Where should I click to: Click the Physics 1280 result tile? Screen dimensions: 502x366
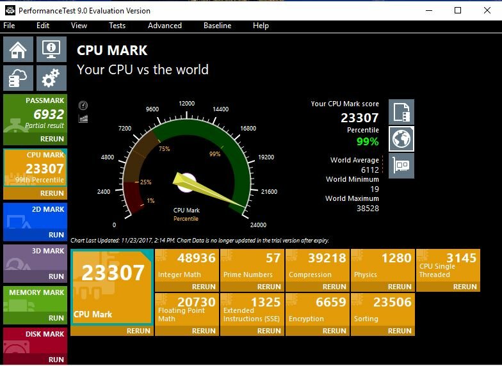coord(383,266)
